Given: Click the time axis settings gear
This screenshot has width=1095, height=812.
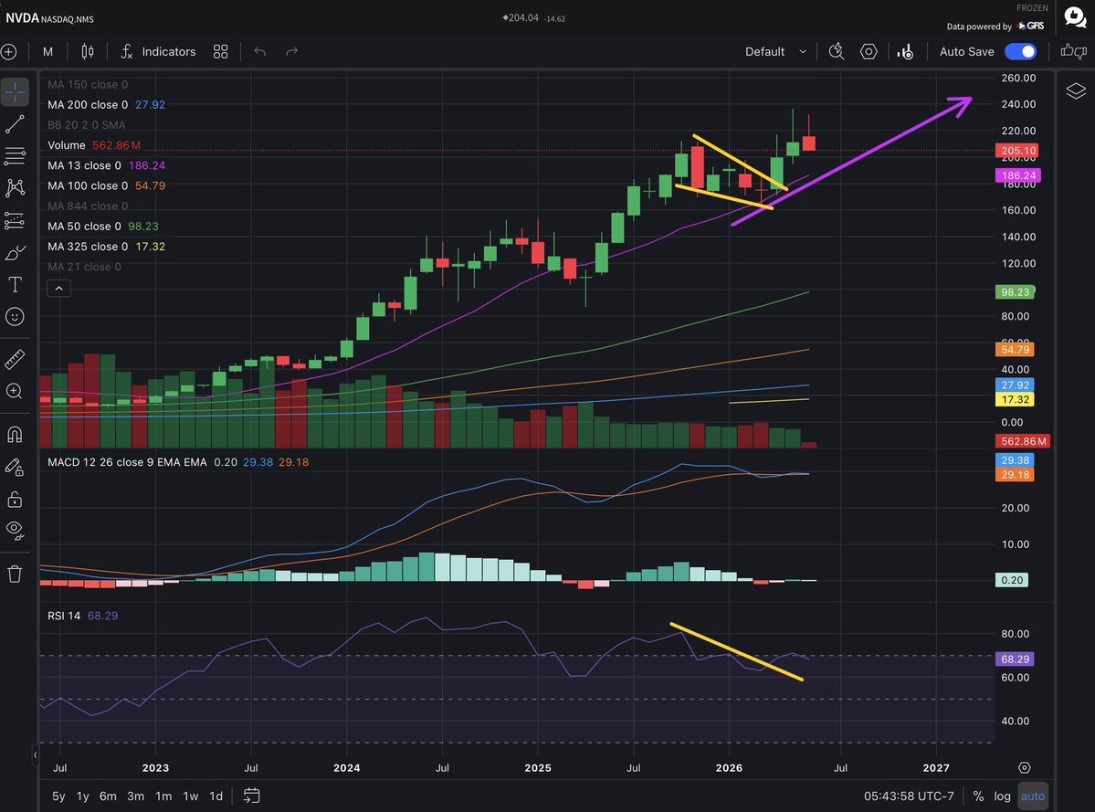Looking at the screenshot, I should click(1025, 767).
